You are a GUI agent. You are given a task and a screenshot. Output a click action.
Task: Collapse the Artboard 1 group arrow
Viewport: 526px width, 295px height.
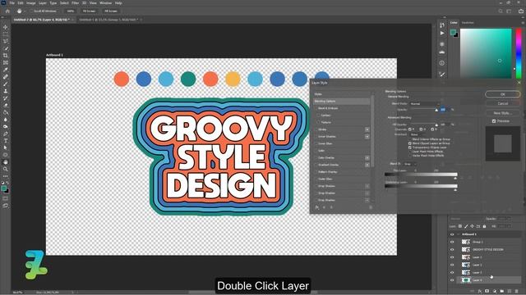click(x=459, y=234)
